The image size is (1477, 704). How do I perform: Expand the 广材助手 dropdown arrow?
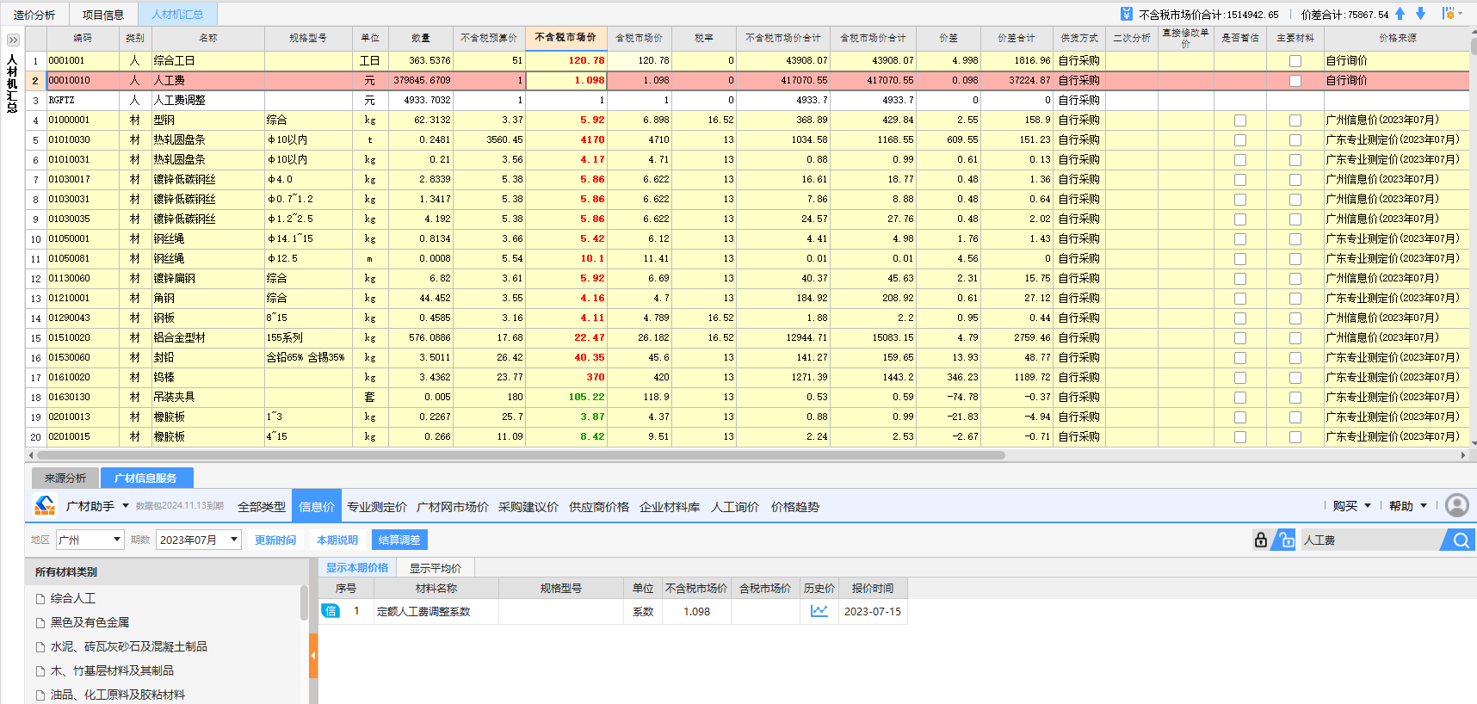(126, 506)
